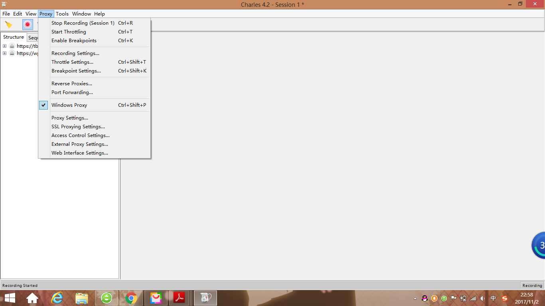This screenshot has height=306, width=545.
Task: Switch to the Sequence tab
Action: tap(33, 38)
